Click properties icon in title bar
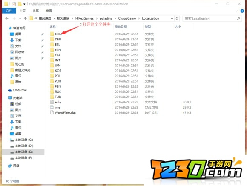The width and height of the screenshot is (247, 186). coord(14,4)
